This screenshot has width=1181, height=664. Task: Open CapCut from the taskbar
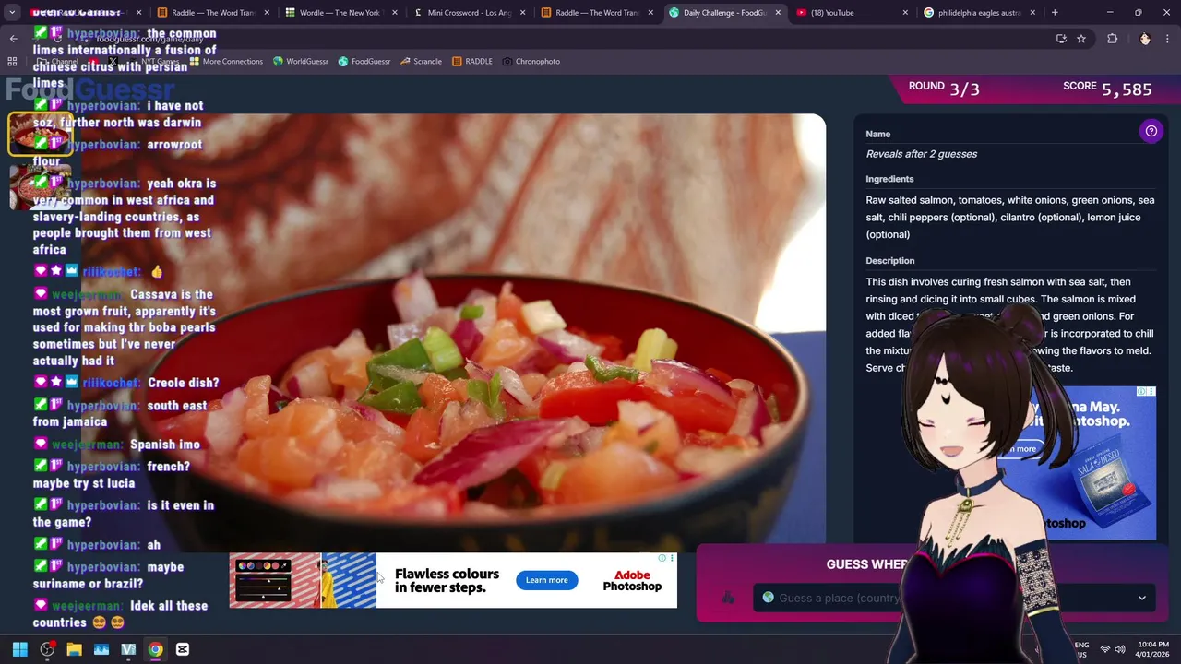point(183,649)
